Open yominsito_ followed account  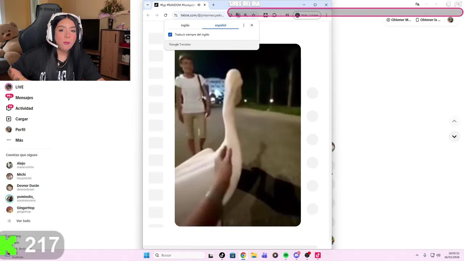pos(21,198)
